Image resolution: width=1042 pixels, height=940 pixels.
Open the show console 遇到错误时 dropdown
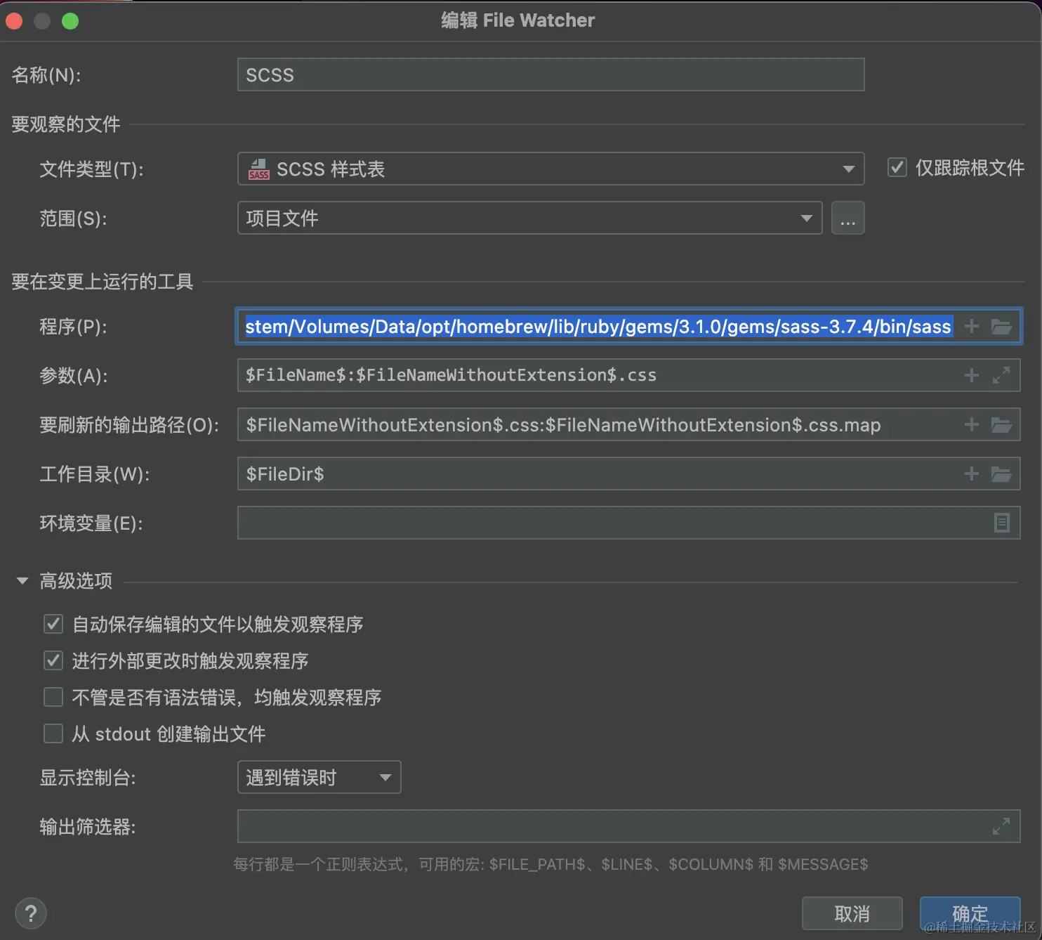(x=319, y=777)
